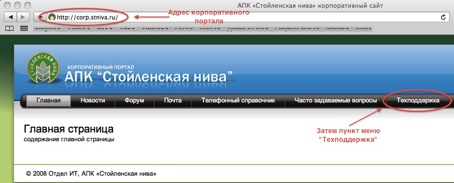Open Телефонный справочник
The height and width of the screenshot is (183, 454).
(x=238, y=100)
